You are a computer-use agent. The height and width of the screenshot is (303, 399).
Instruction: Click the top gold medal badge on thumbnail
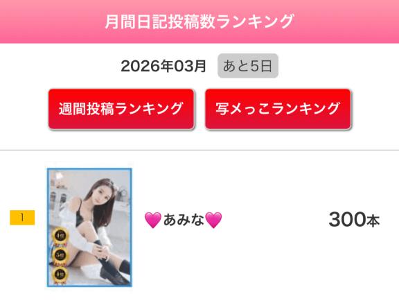pyautogui.click(x=60, y=236)
